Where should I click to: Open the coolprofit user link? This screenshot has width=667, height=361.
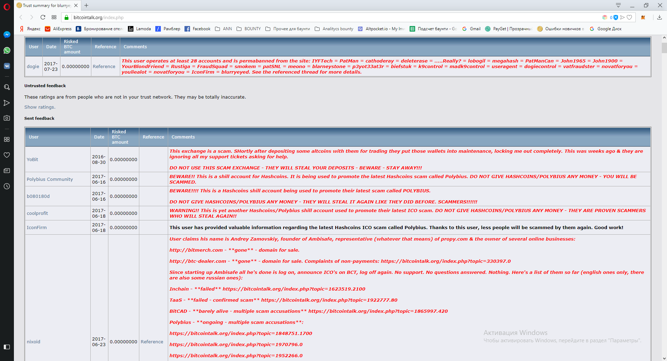pos(37,213)
